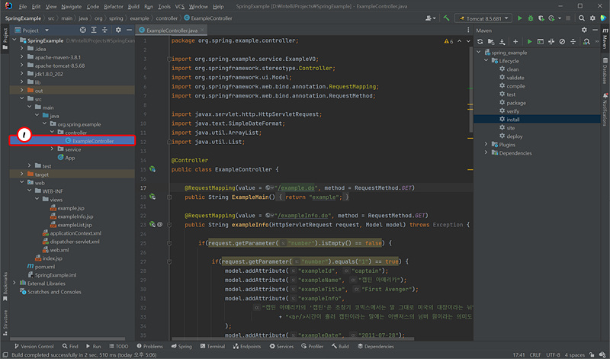Open the Problems tool window tab
The height and width of the screenshot is (359, 610).
click(x=149, y=346)
